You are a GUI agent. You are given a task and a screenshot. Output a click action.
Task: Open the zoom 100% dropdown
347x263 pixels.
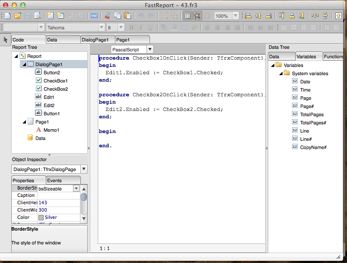pos(235,16)
